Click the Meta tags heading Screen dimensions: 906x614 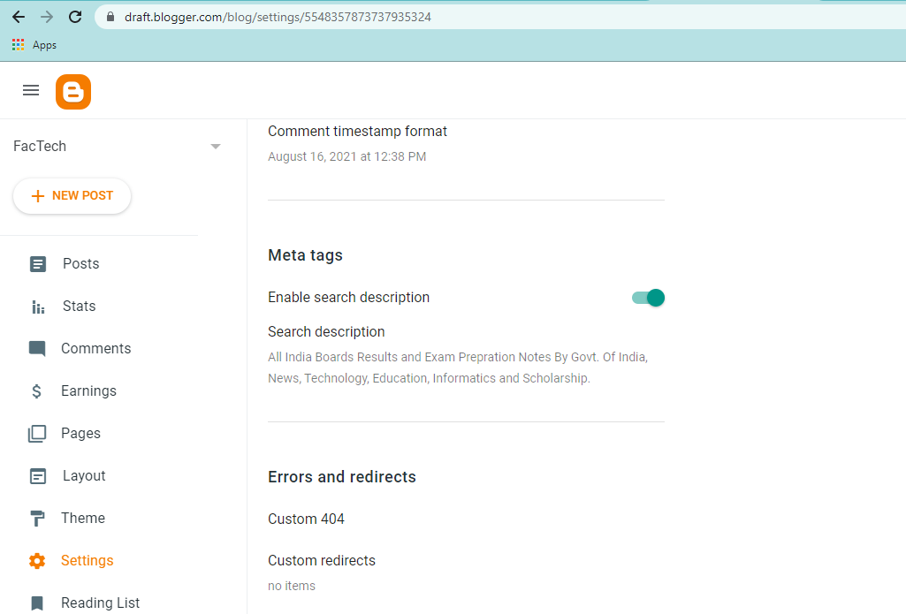(x=305, y=255)
